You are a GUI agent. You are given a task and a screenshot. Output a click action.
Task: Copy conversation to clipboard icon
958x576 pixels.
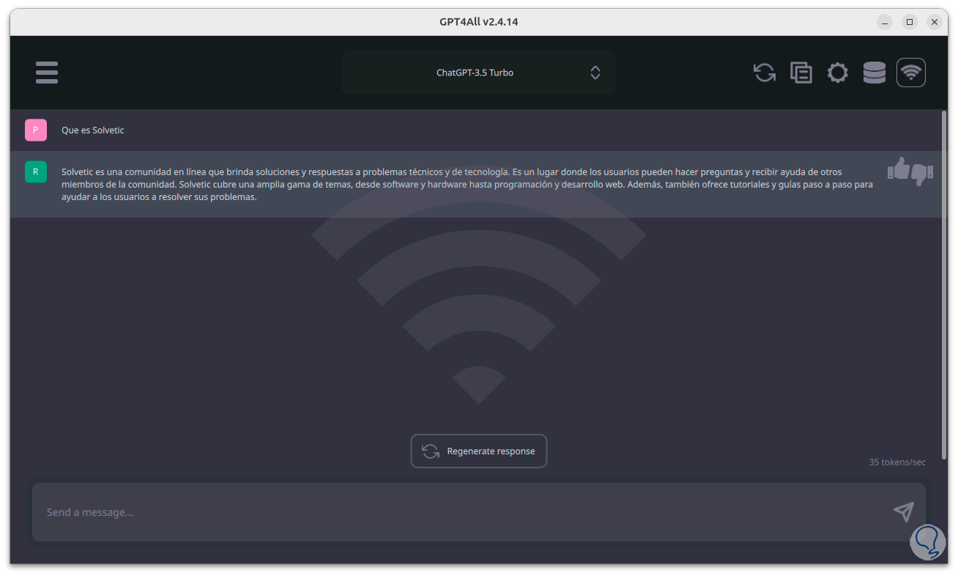(x=801, y=73)
